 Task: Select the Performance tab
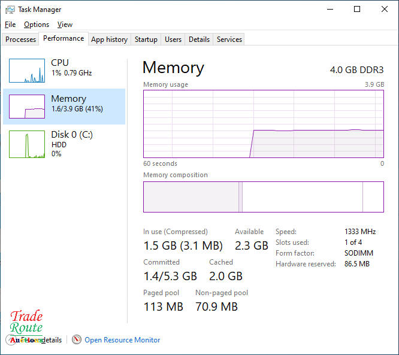tap(64, 38)
